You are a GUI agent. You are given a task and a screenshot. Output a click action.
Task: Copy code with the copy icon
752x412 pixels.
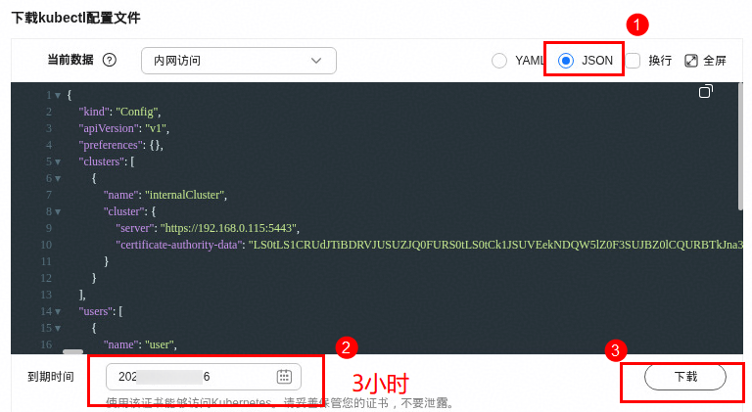pyautogui.click(x=705, y=91)
